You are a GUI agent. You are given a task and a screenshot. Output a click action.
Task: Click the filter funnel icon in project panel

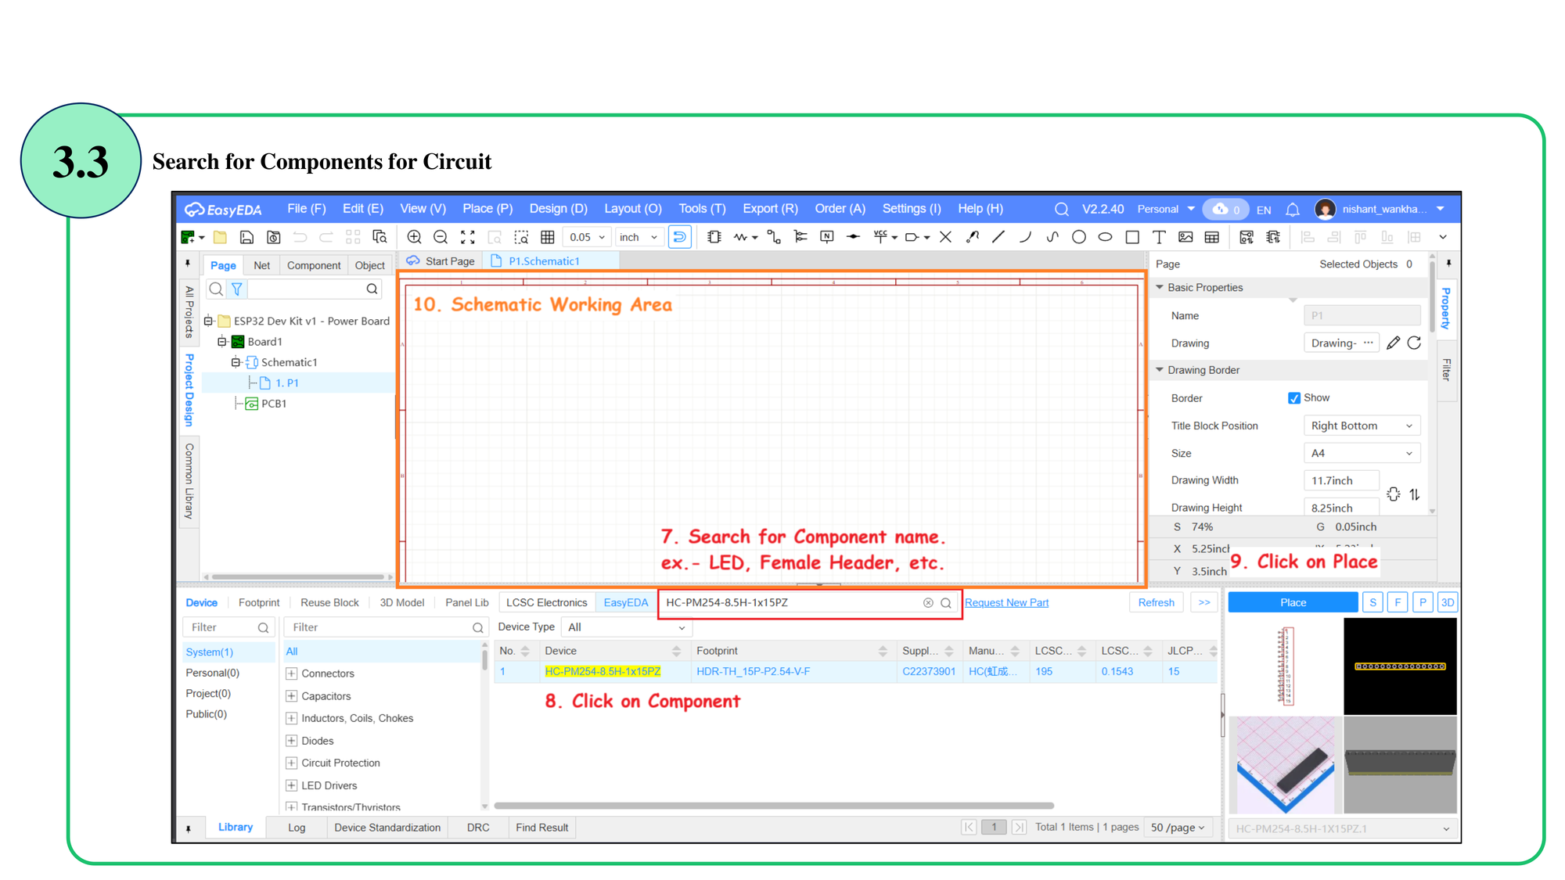(236, 289)
